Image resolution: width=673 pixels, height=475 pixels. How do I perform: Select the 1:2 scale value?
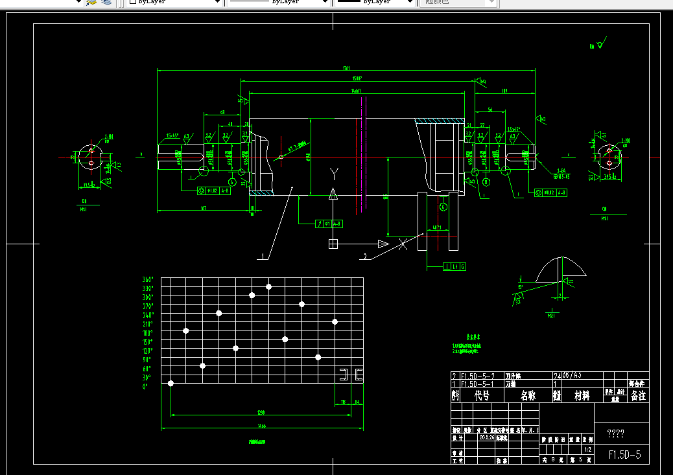tap(587, 449)
